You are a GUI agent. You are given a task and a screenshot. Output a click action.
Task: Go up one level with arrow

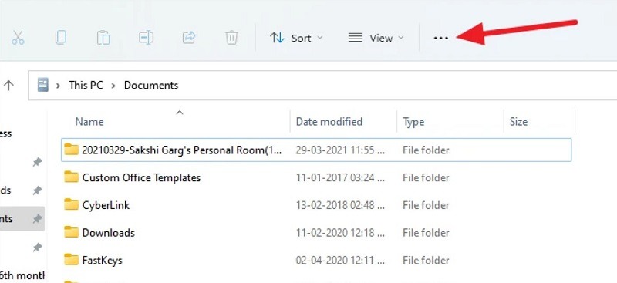tap(8, 85)
